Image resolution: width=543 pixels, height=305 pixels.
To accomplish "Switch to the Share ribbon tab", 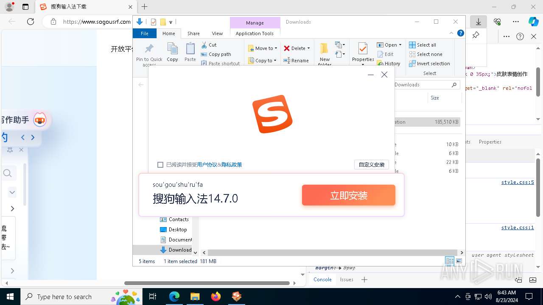I will pyautogui.click(x=193, y=33).
